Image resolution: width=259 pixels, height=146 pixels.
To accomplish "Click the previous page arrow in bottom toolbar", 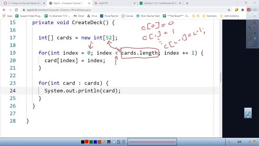I will pos(229,142).
